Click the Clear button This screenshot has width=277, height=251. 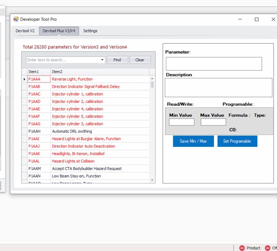[x=140, y=60]
